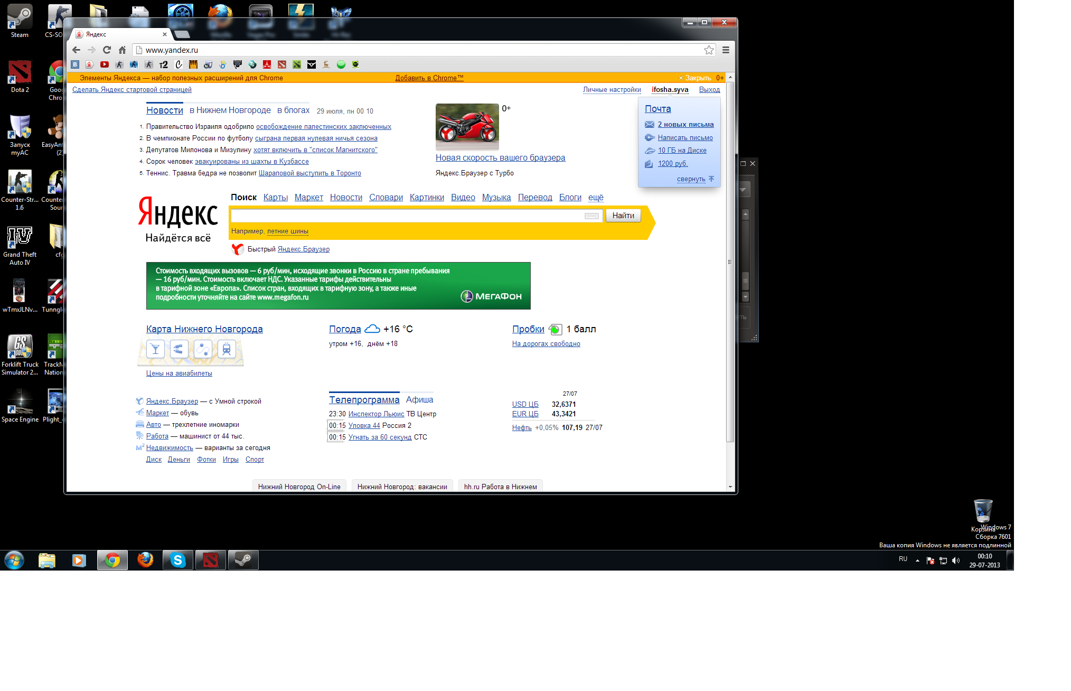Open '10 ГБ на Диске' link

[x=682, y=150]
